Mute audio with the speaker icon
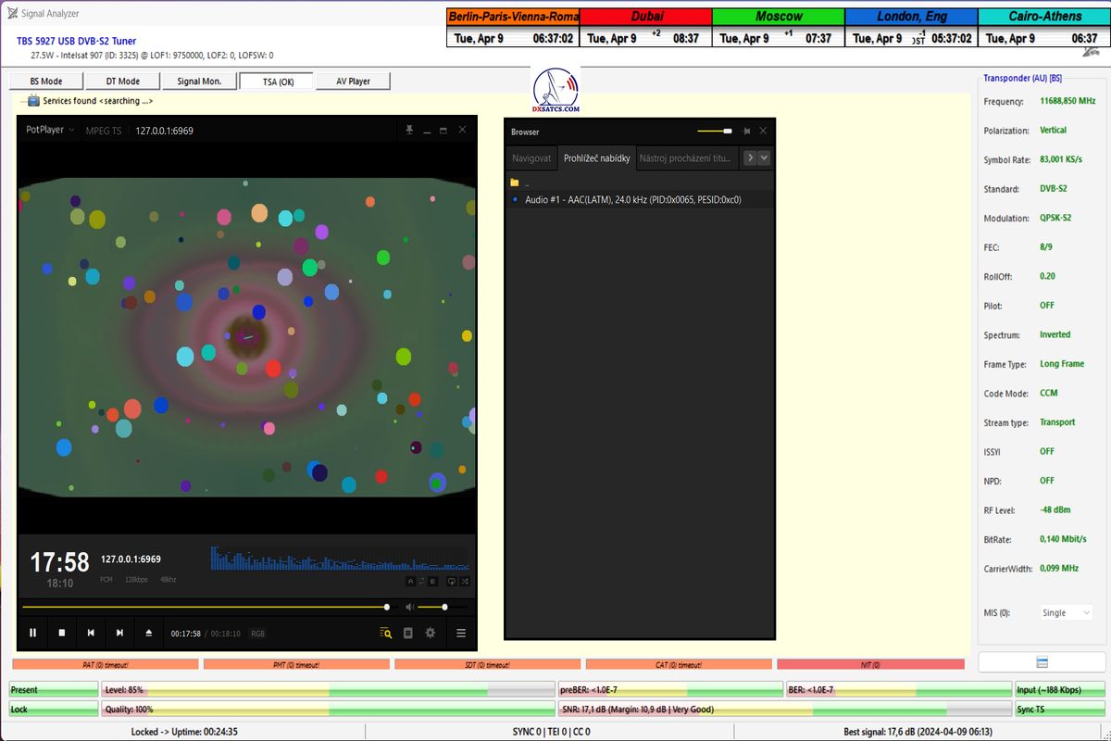The height and width of the screenshot is (741, 1111). click(x=408, y=608)
